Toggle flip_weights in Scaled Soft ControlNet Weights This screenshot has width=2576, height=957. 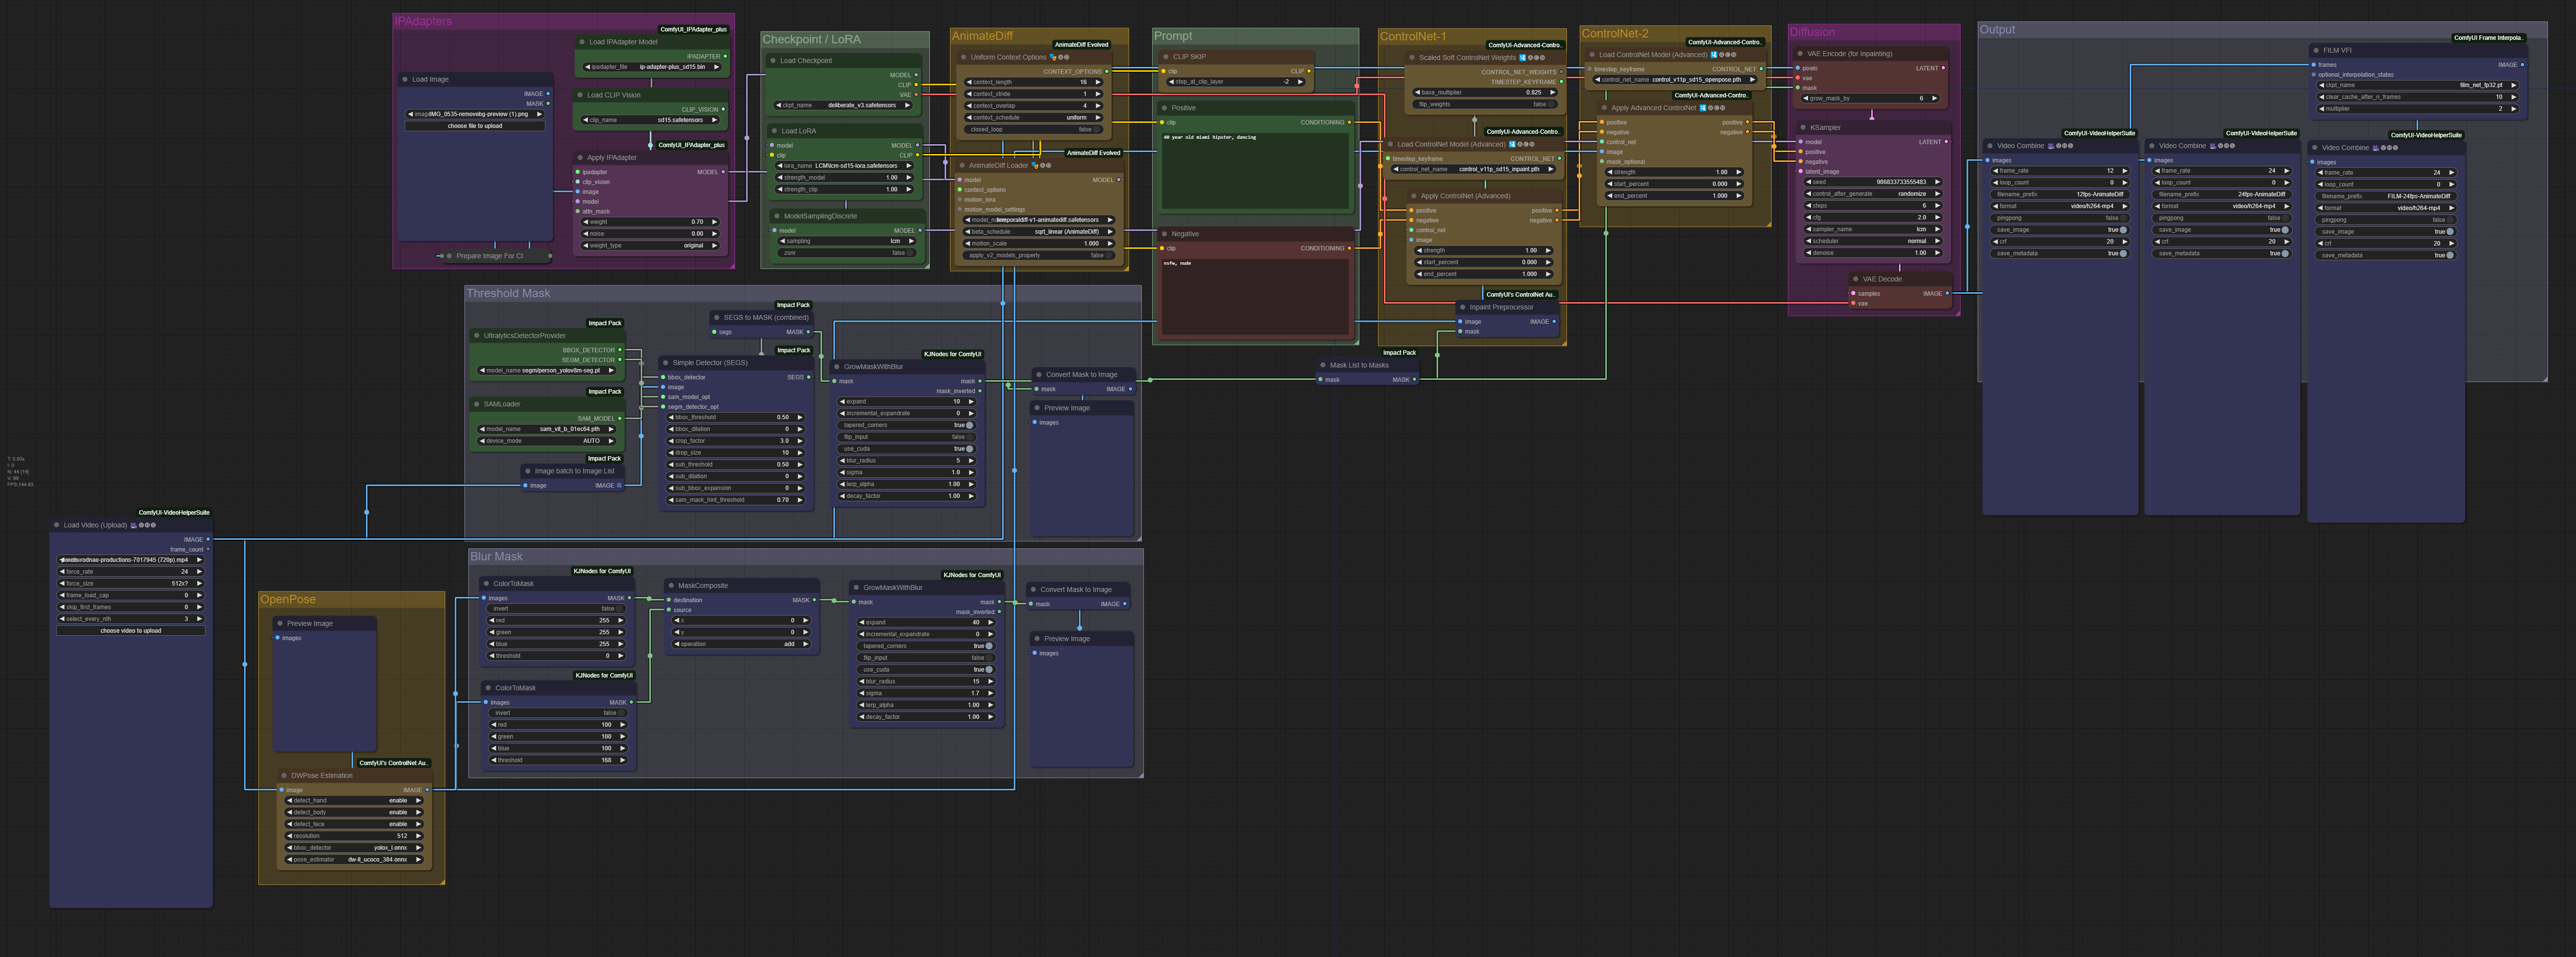[x=1484, y=104]
